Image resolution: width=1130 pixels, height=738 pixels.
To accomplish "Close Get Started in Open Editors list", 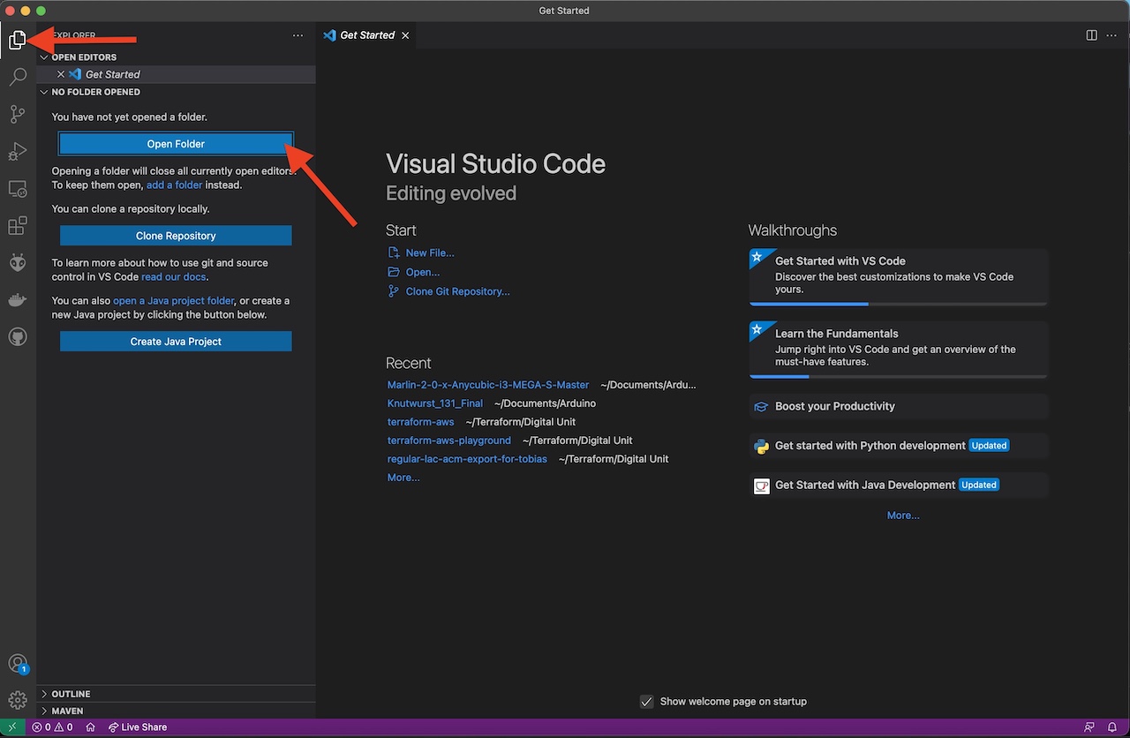I will (61, 74).
